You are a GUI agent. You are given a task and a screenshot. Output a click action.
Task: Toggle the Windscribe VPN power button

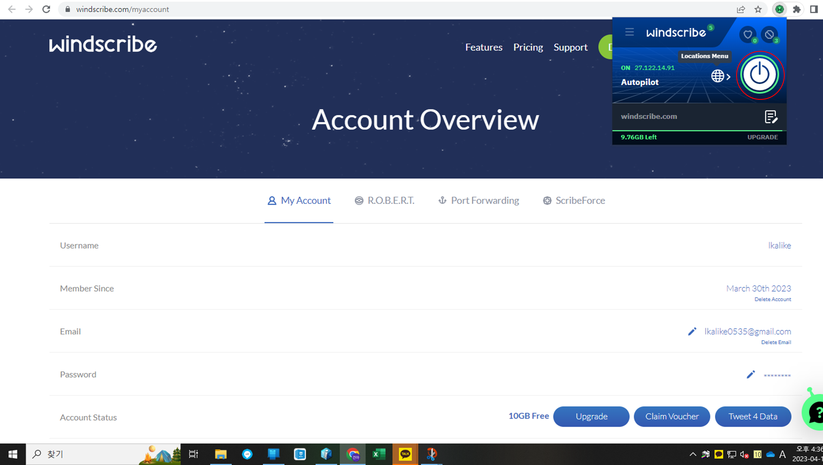coord(759,74)
